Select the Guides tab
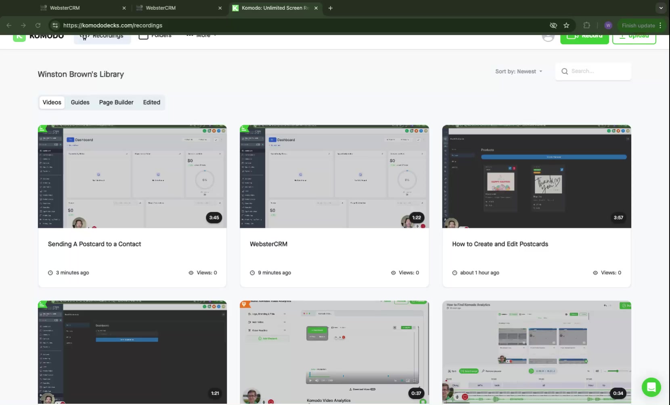The width and height of the screenshot is (670, 405). tap(80, 102)
